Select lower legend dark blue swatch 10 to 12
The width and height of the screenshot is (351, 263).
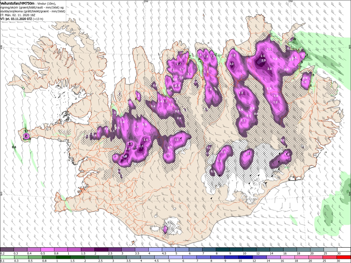pyautogui.click(x=245, y=257)
